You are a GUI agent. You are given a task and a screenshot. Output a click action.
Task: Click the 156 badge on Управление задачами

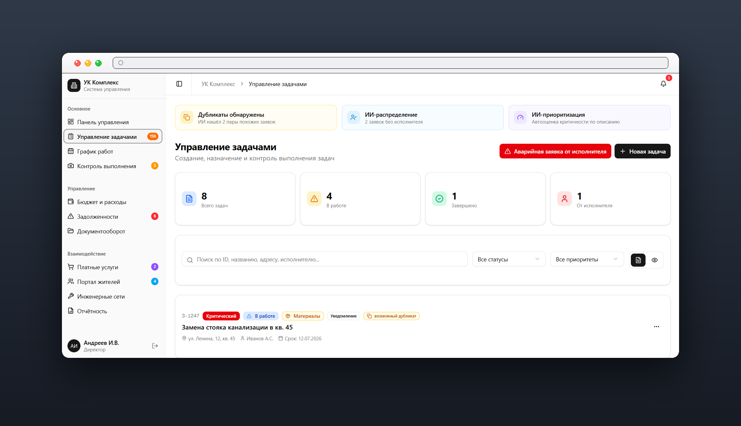click(x=153, y=136)
